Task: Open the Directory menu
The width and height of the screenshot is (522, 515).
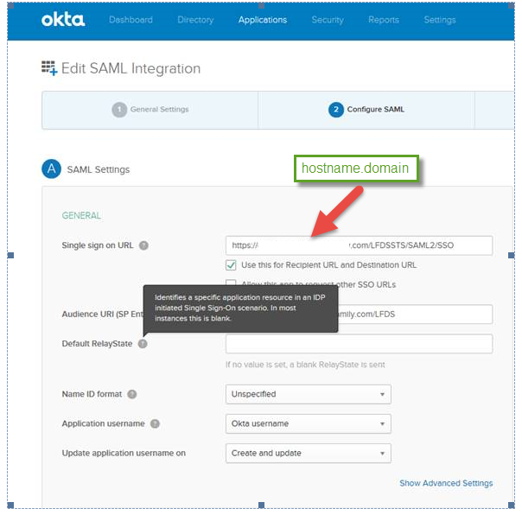Action: click(195, 20)
